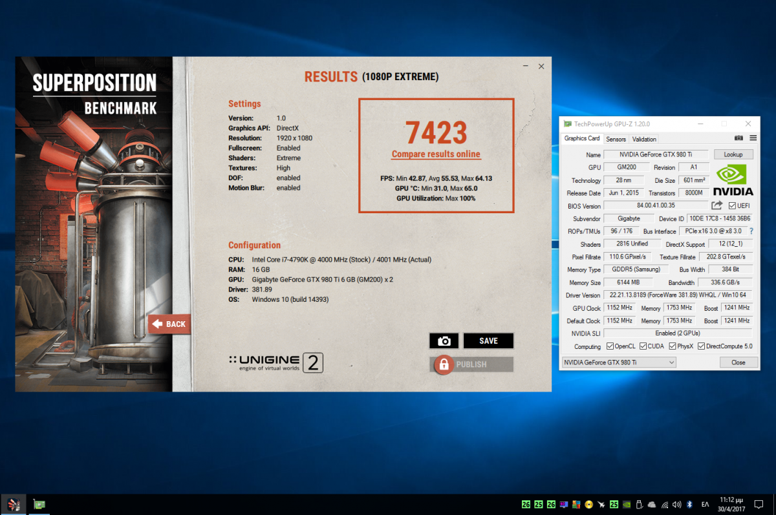
Task: Switch to the Sensors tab
Action: pos(616,139)
